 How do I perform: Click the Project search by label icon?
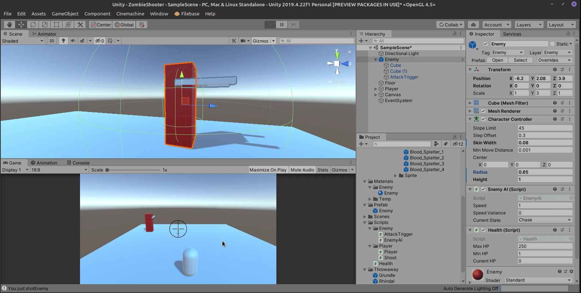pyautogui.click(x=445, y=144)
